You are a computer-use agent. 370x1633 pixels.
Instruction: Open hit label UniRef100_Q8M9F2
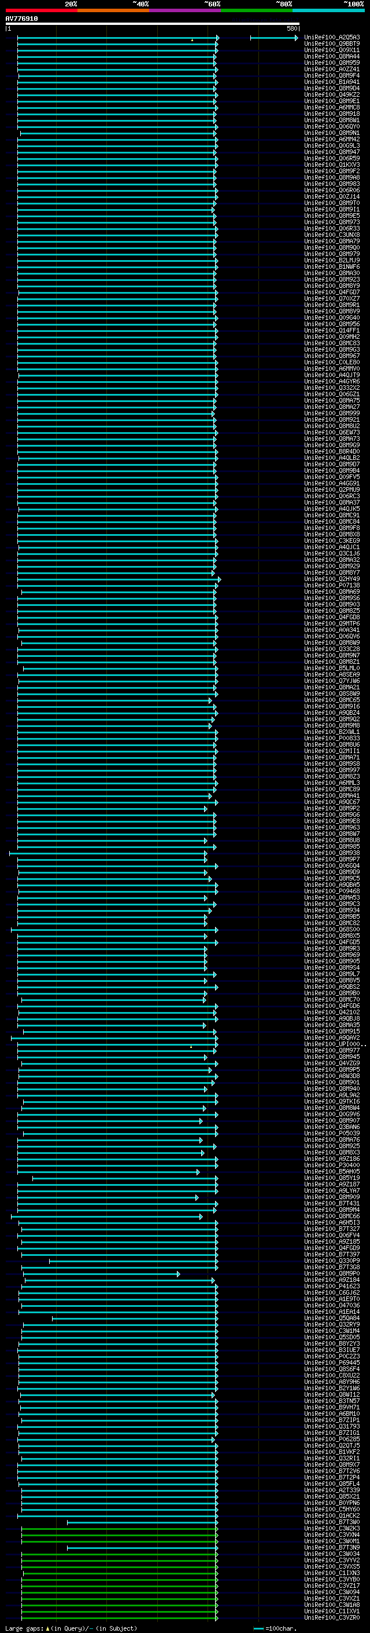click(332, 171)
